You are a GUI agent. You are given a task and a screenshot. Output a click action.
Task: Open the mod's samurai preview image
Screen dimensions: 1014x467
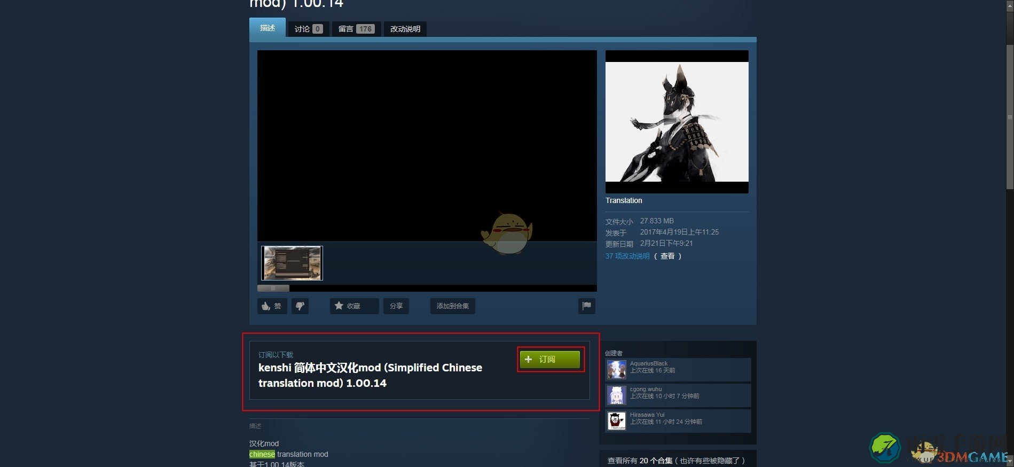coord(677,122)
